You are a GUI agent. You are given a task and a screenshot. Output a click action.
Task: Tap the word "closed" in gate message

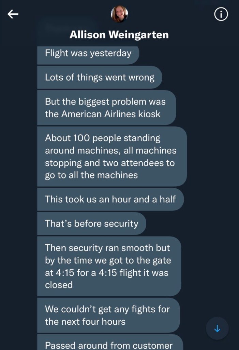pos(59,285)
